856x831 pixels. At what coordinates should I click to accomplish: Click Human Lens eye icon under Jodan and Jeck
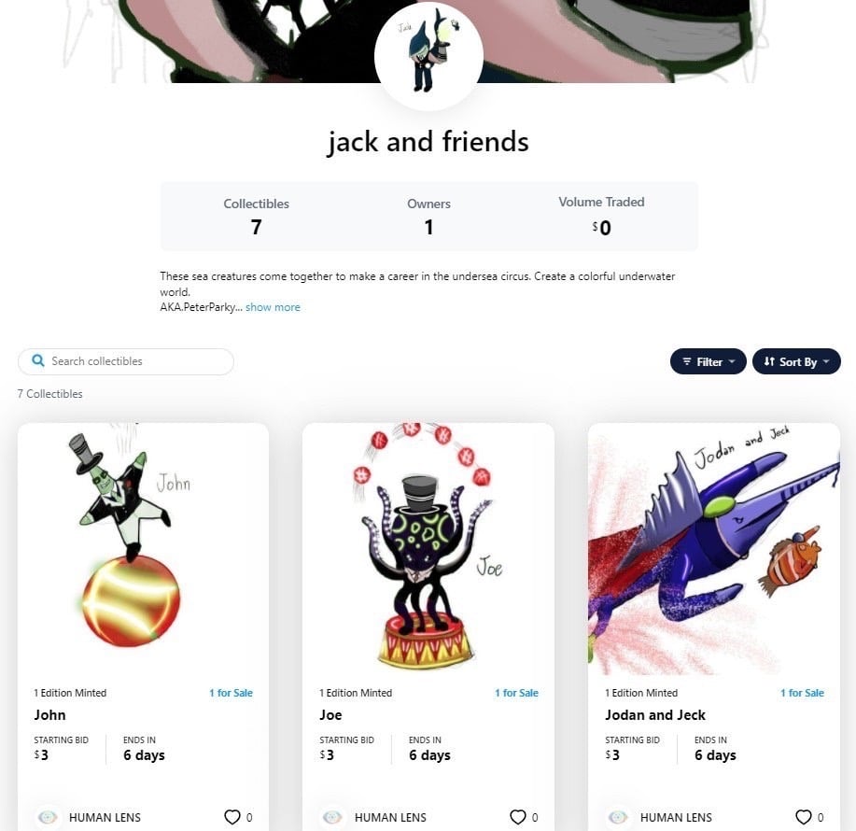point(619,817)
